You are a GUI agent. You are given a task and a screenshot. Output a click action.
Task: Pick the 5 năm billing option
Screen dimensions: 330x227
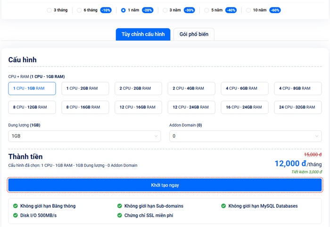206,10
